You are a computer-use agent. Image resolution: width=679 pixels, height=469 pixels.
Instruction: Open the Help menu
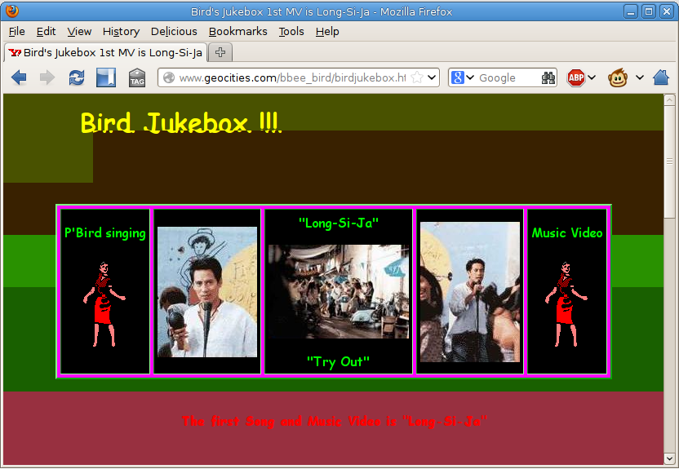coord(327,32)
